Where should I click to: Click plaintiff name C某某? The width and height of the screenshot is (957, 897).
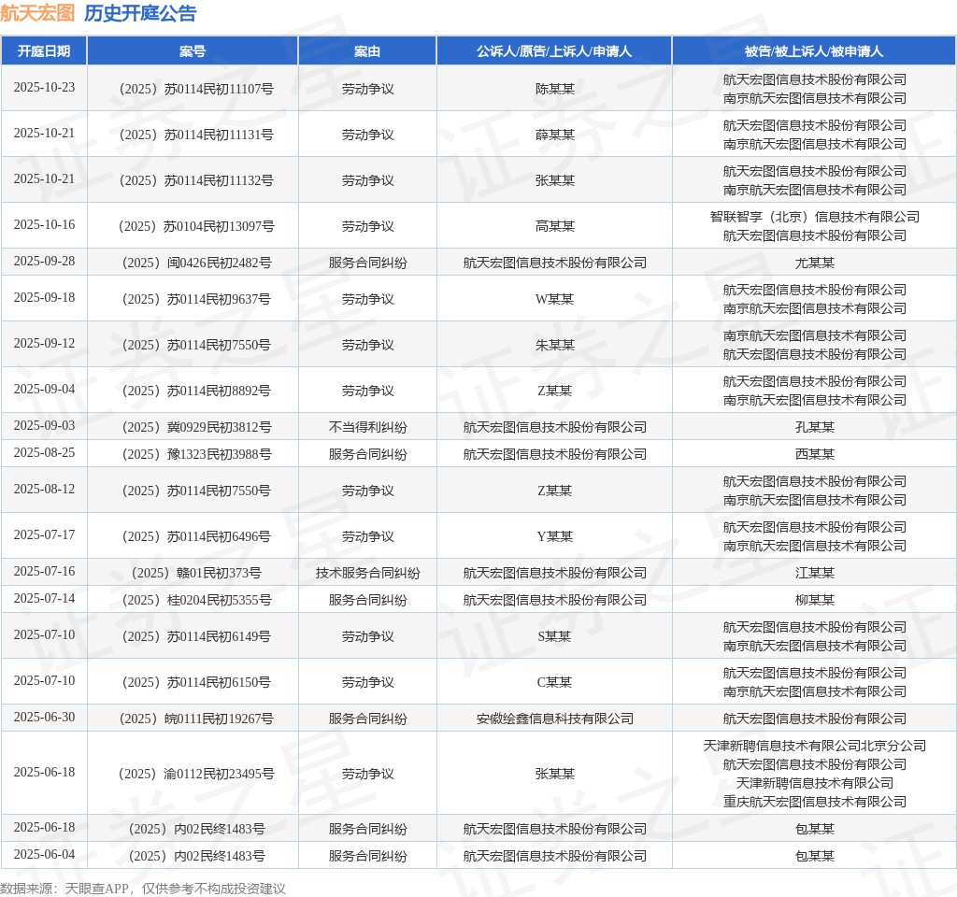555,682
